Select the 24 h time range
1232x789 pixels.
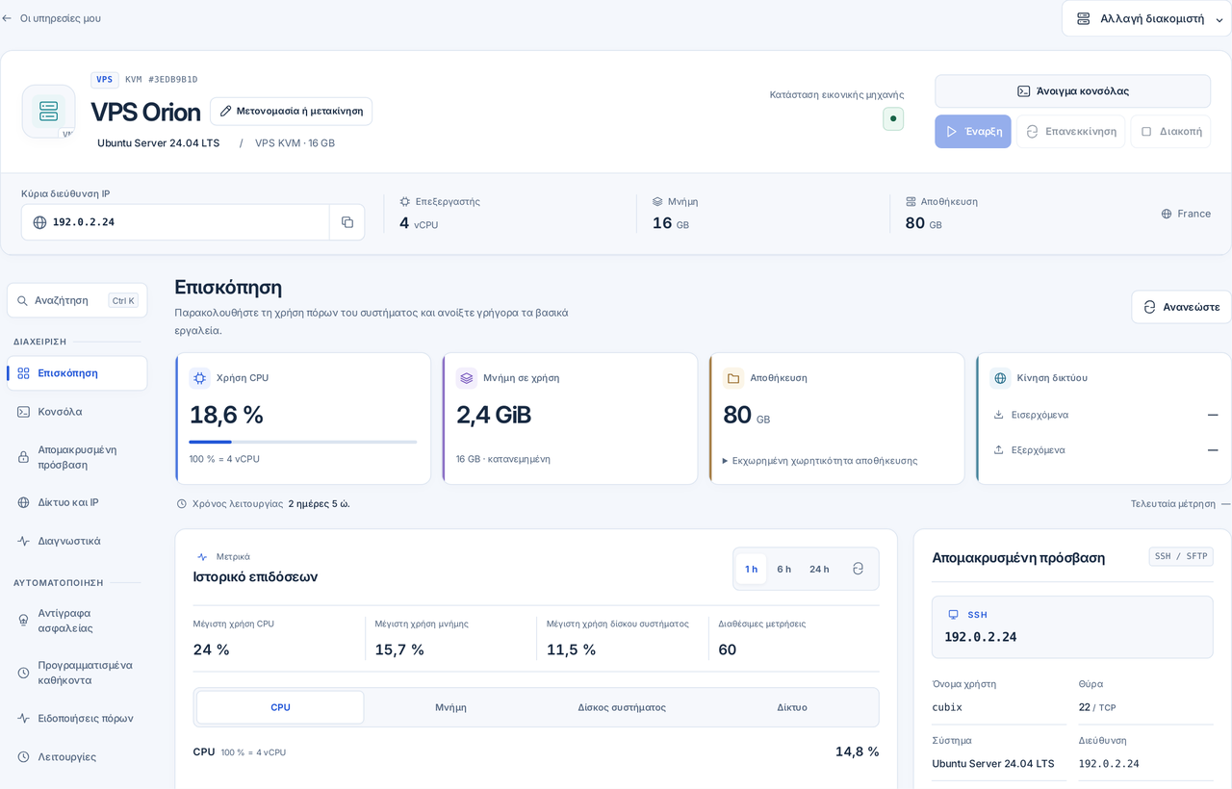(x=819, y=569)
